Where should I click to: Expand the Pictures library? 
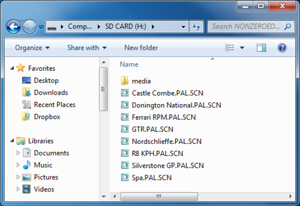pyautogui.click(x=18, y=177)
